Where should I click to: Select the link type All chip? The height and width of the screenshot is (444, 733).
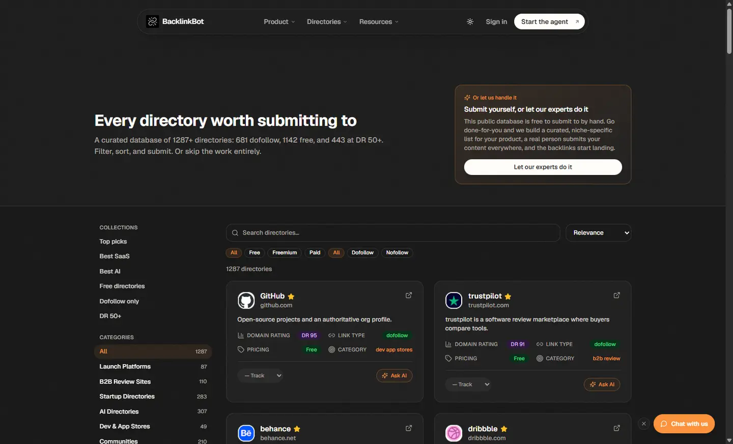point(336,253)
